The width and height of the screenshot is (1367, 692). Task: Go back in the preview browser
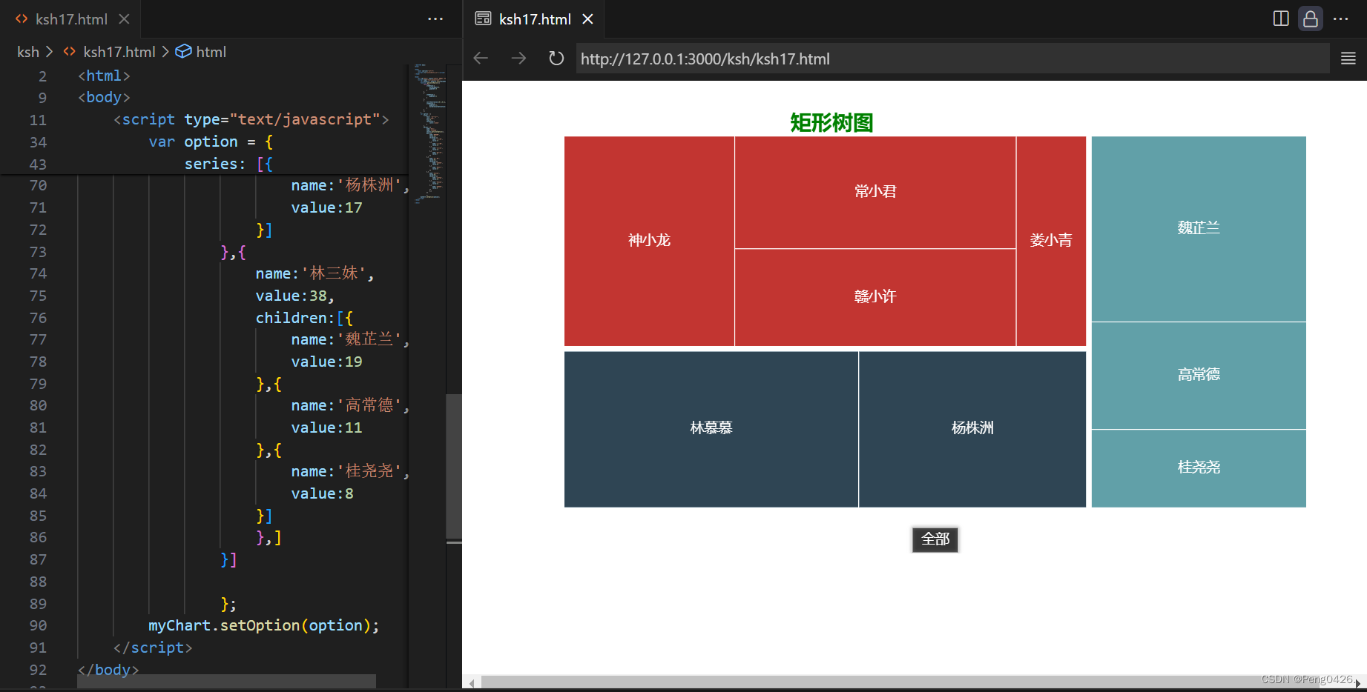[481, 58]
